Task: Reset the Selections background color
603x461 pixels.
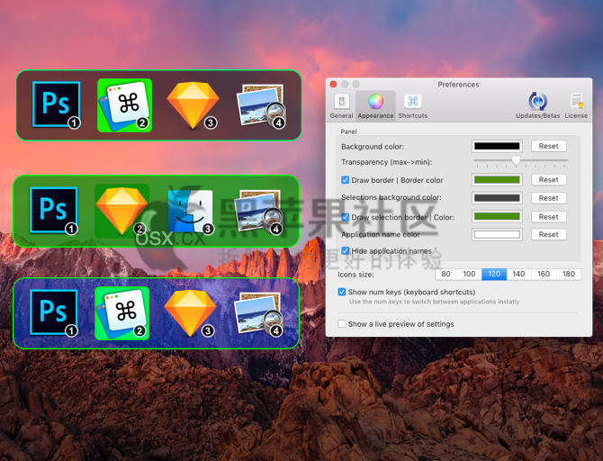Action: (x=548, y=198)
